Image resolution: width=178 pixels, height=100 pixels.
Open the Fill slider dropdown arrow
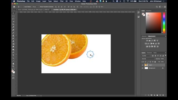click(165, 62)
